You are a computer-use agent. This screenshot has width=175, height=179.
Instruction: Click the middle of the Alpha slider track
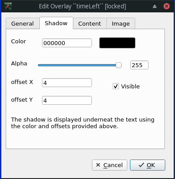pos(80,65)
